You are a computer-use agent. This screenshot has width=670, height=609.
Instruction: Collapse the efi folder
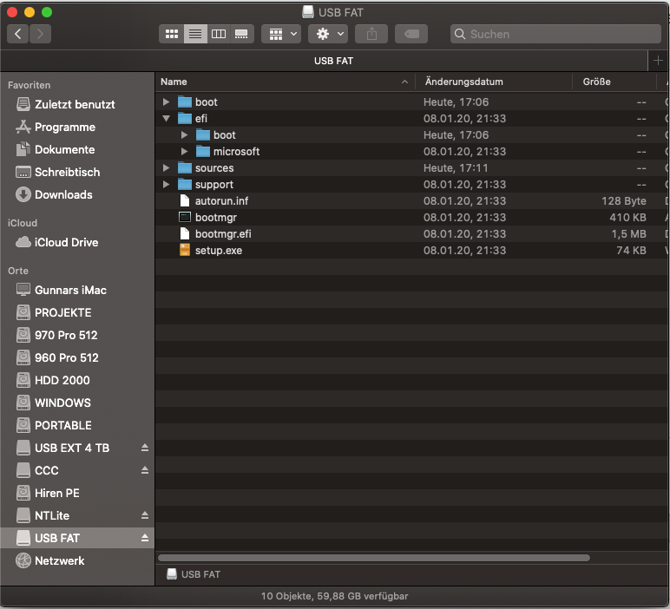(x=167, y=118)
